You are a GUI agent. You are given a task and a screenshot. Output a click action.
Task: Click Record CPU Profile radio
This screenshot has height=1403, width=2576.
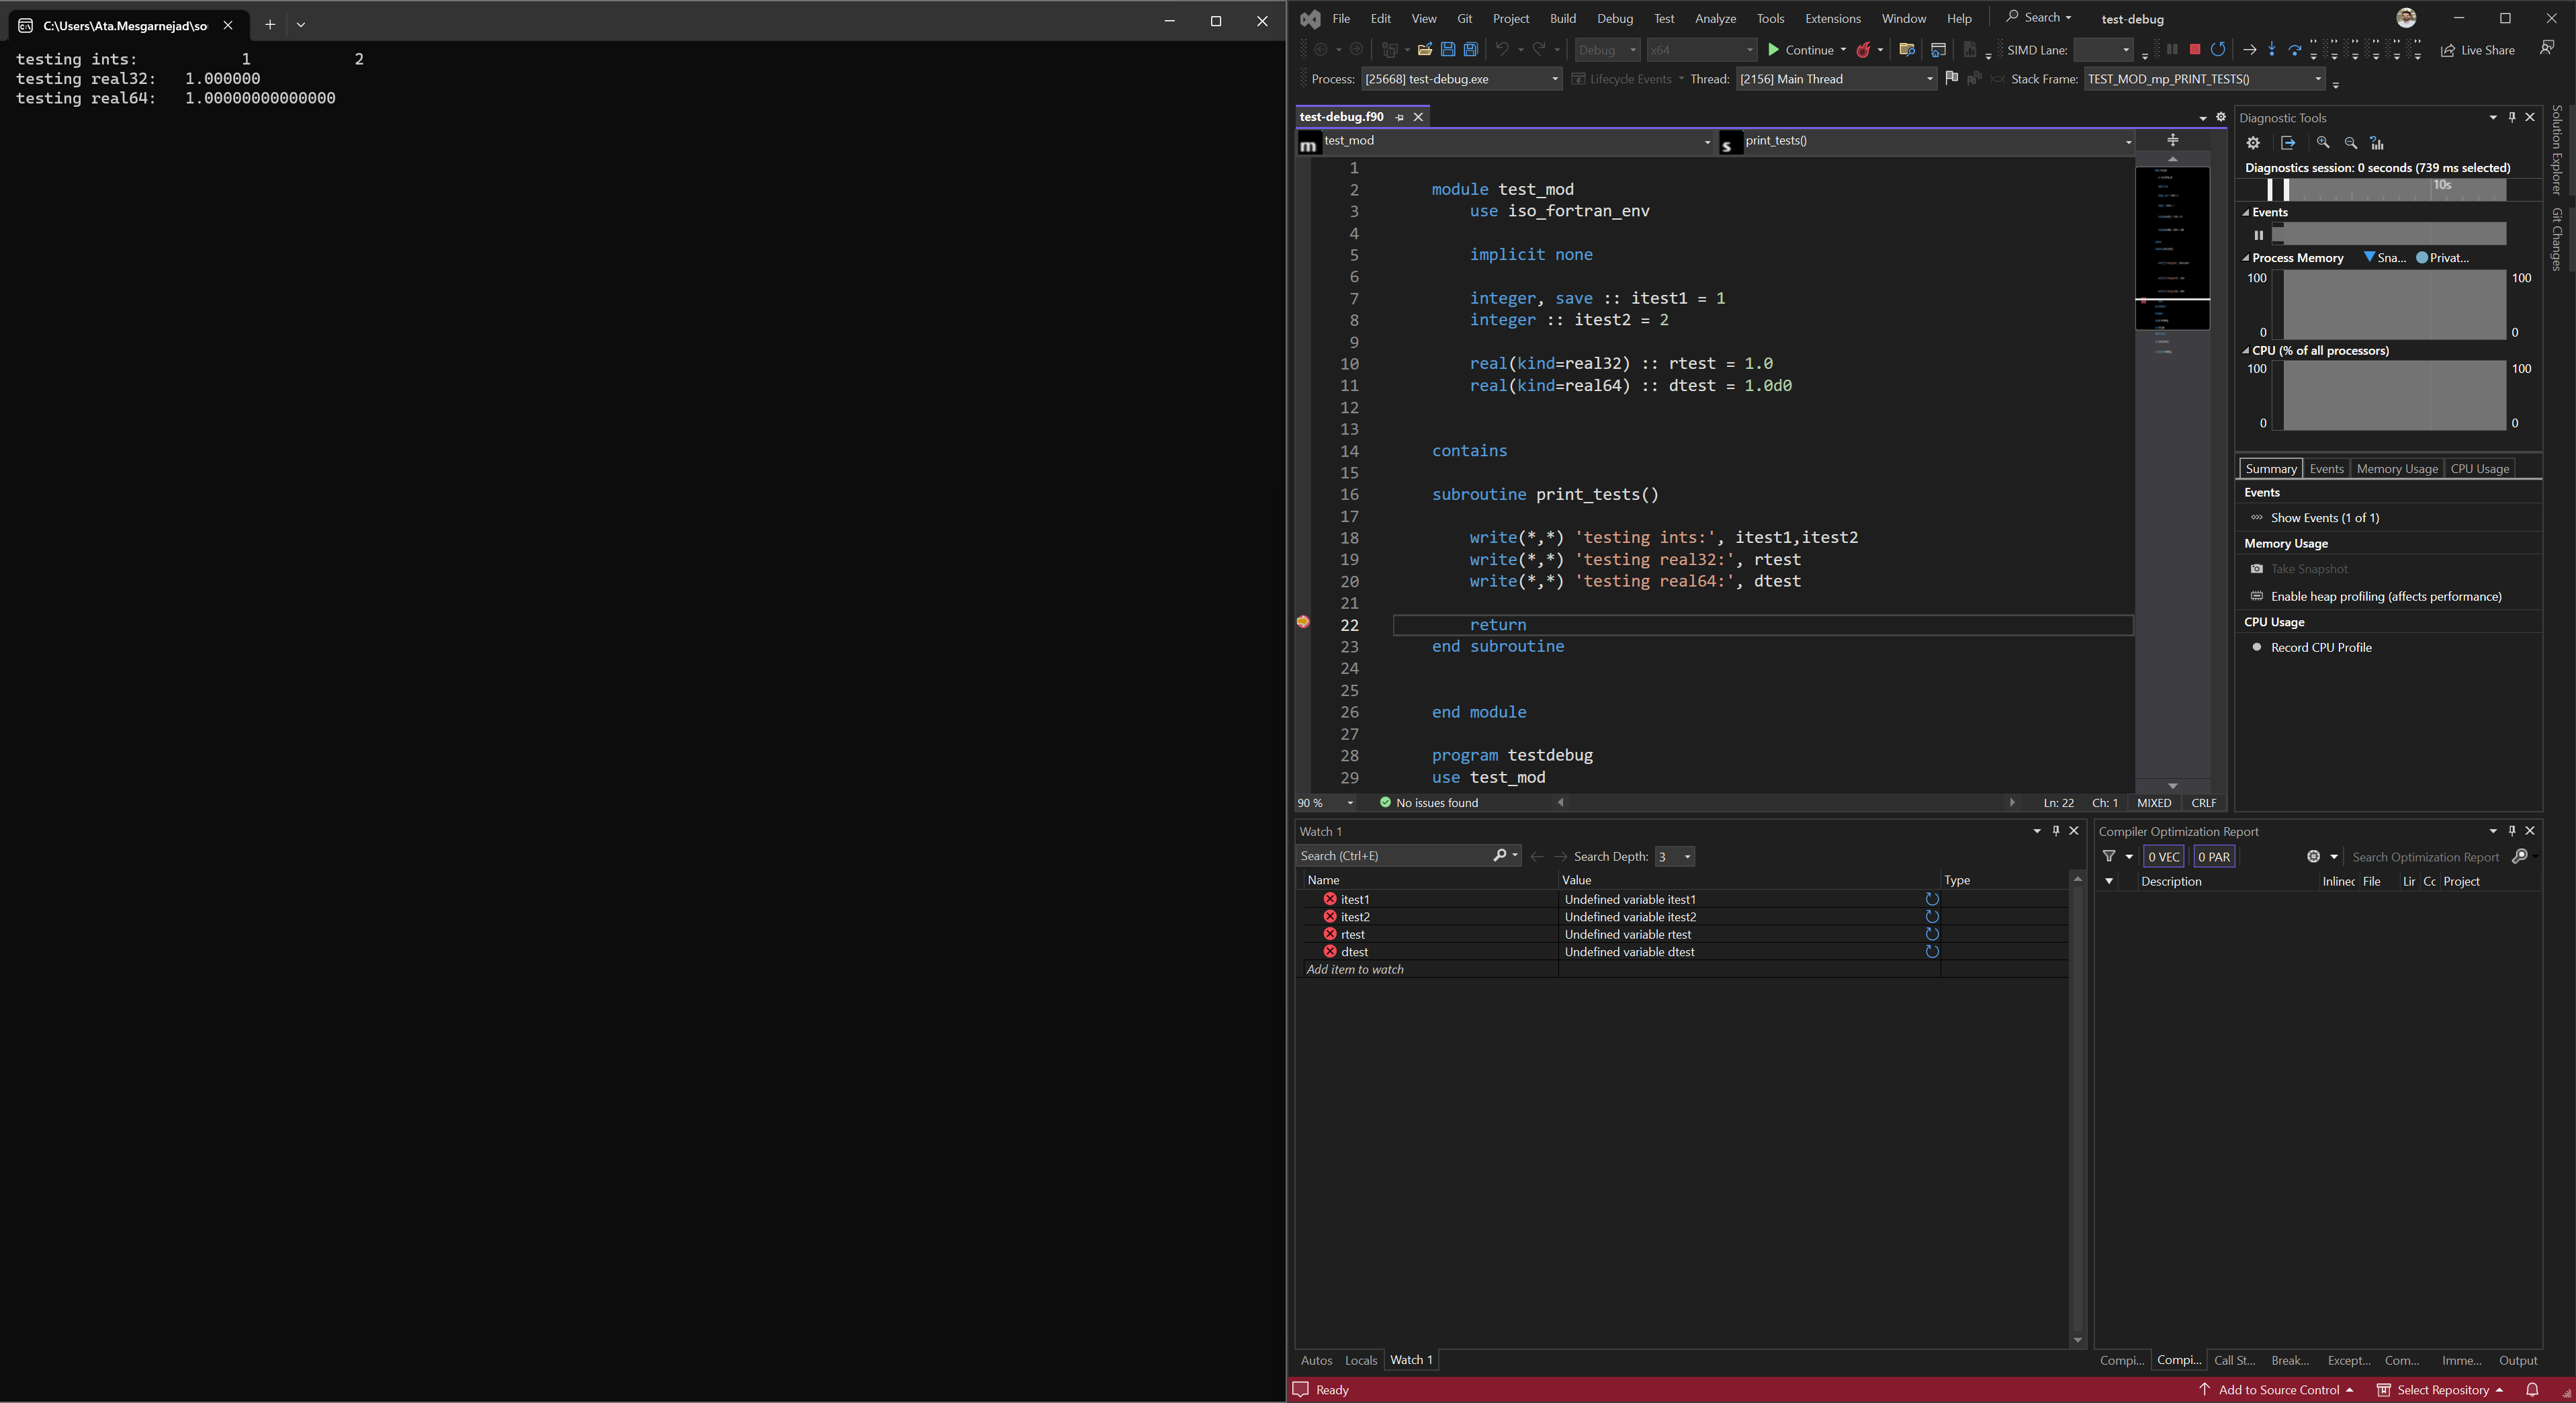(2256, 647)
